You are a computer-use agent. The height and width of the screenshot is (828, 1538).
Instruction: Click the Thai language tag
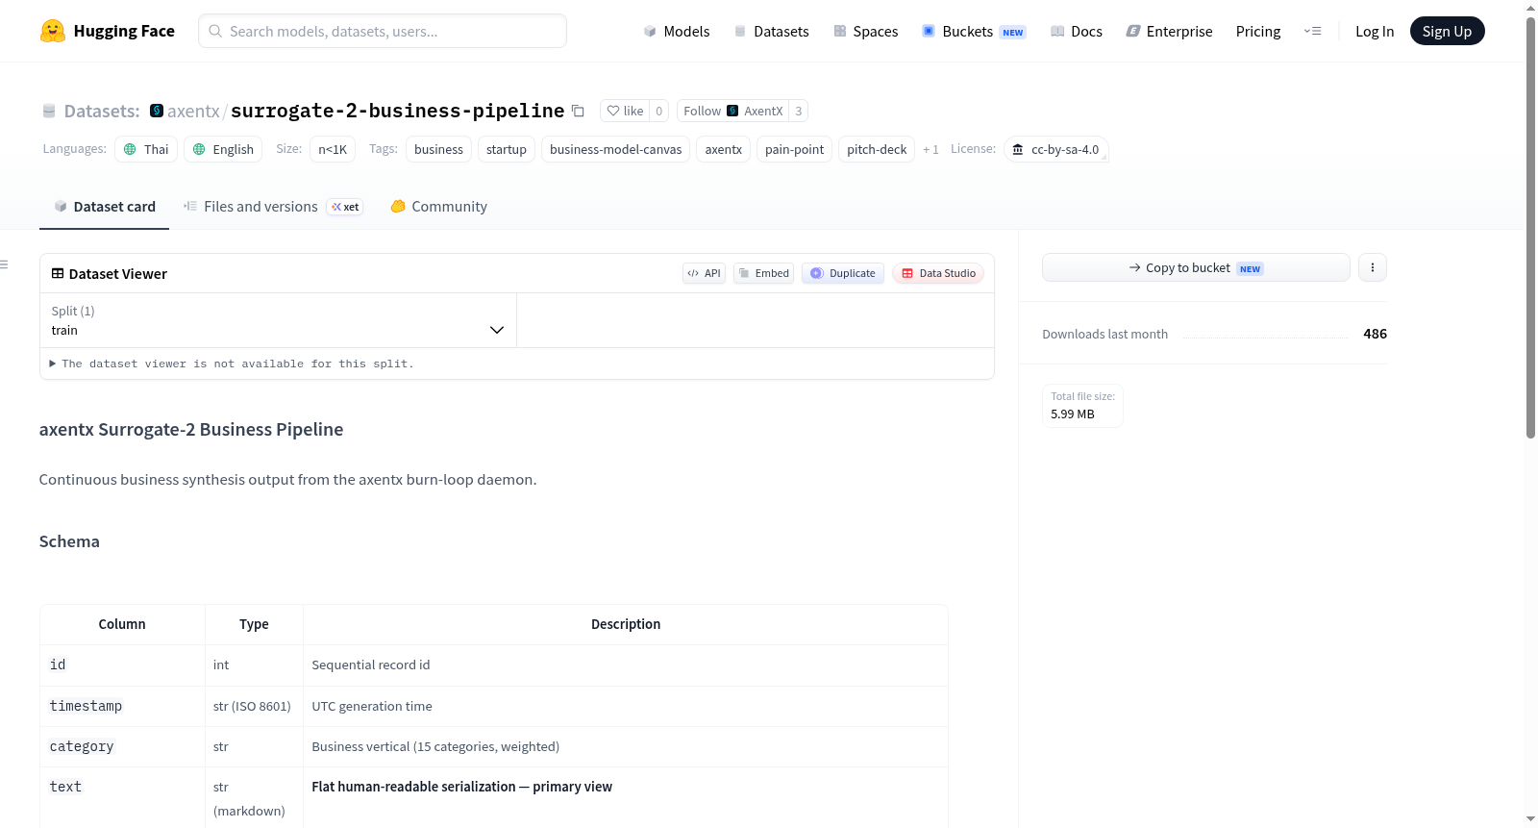coord(146,149)
